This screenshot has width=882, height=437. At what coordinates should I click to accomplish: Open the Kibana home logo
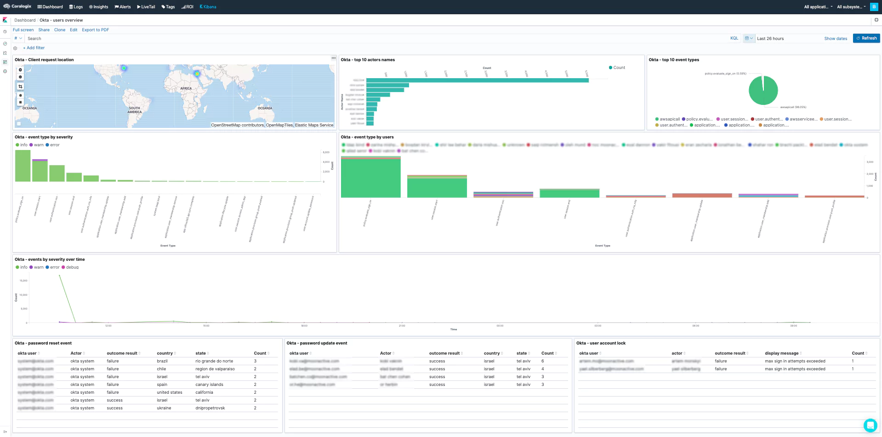[x=5, y=20]
